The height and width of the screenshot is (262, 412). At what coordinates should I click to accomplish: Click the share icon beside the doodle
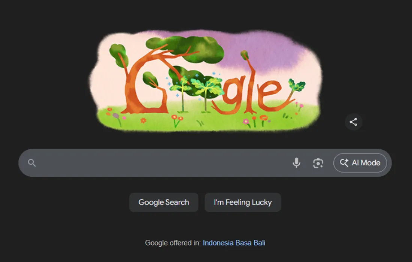click(x=354, y=122)
